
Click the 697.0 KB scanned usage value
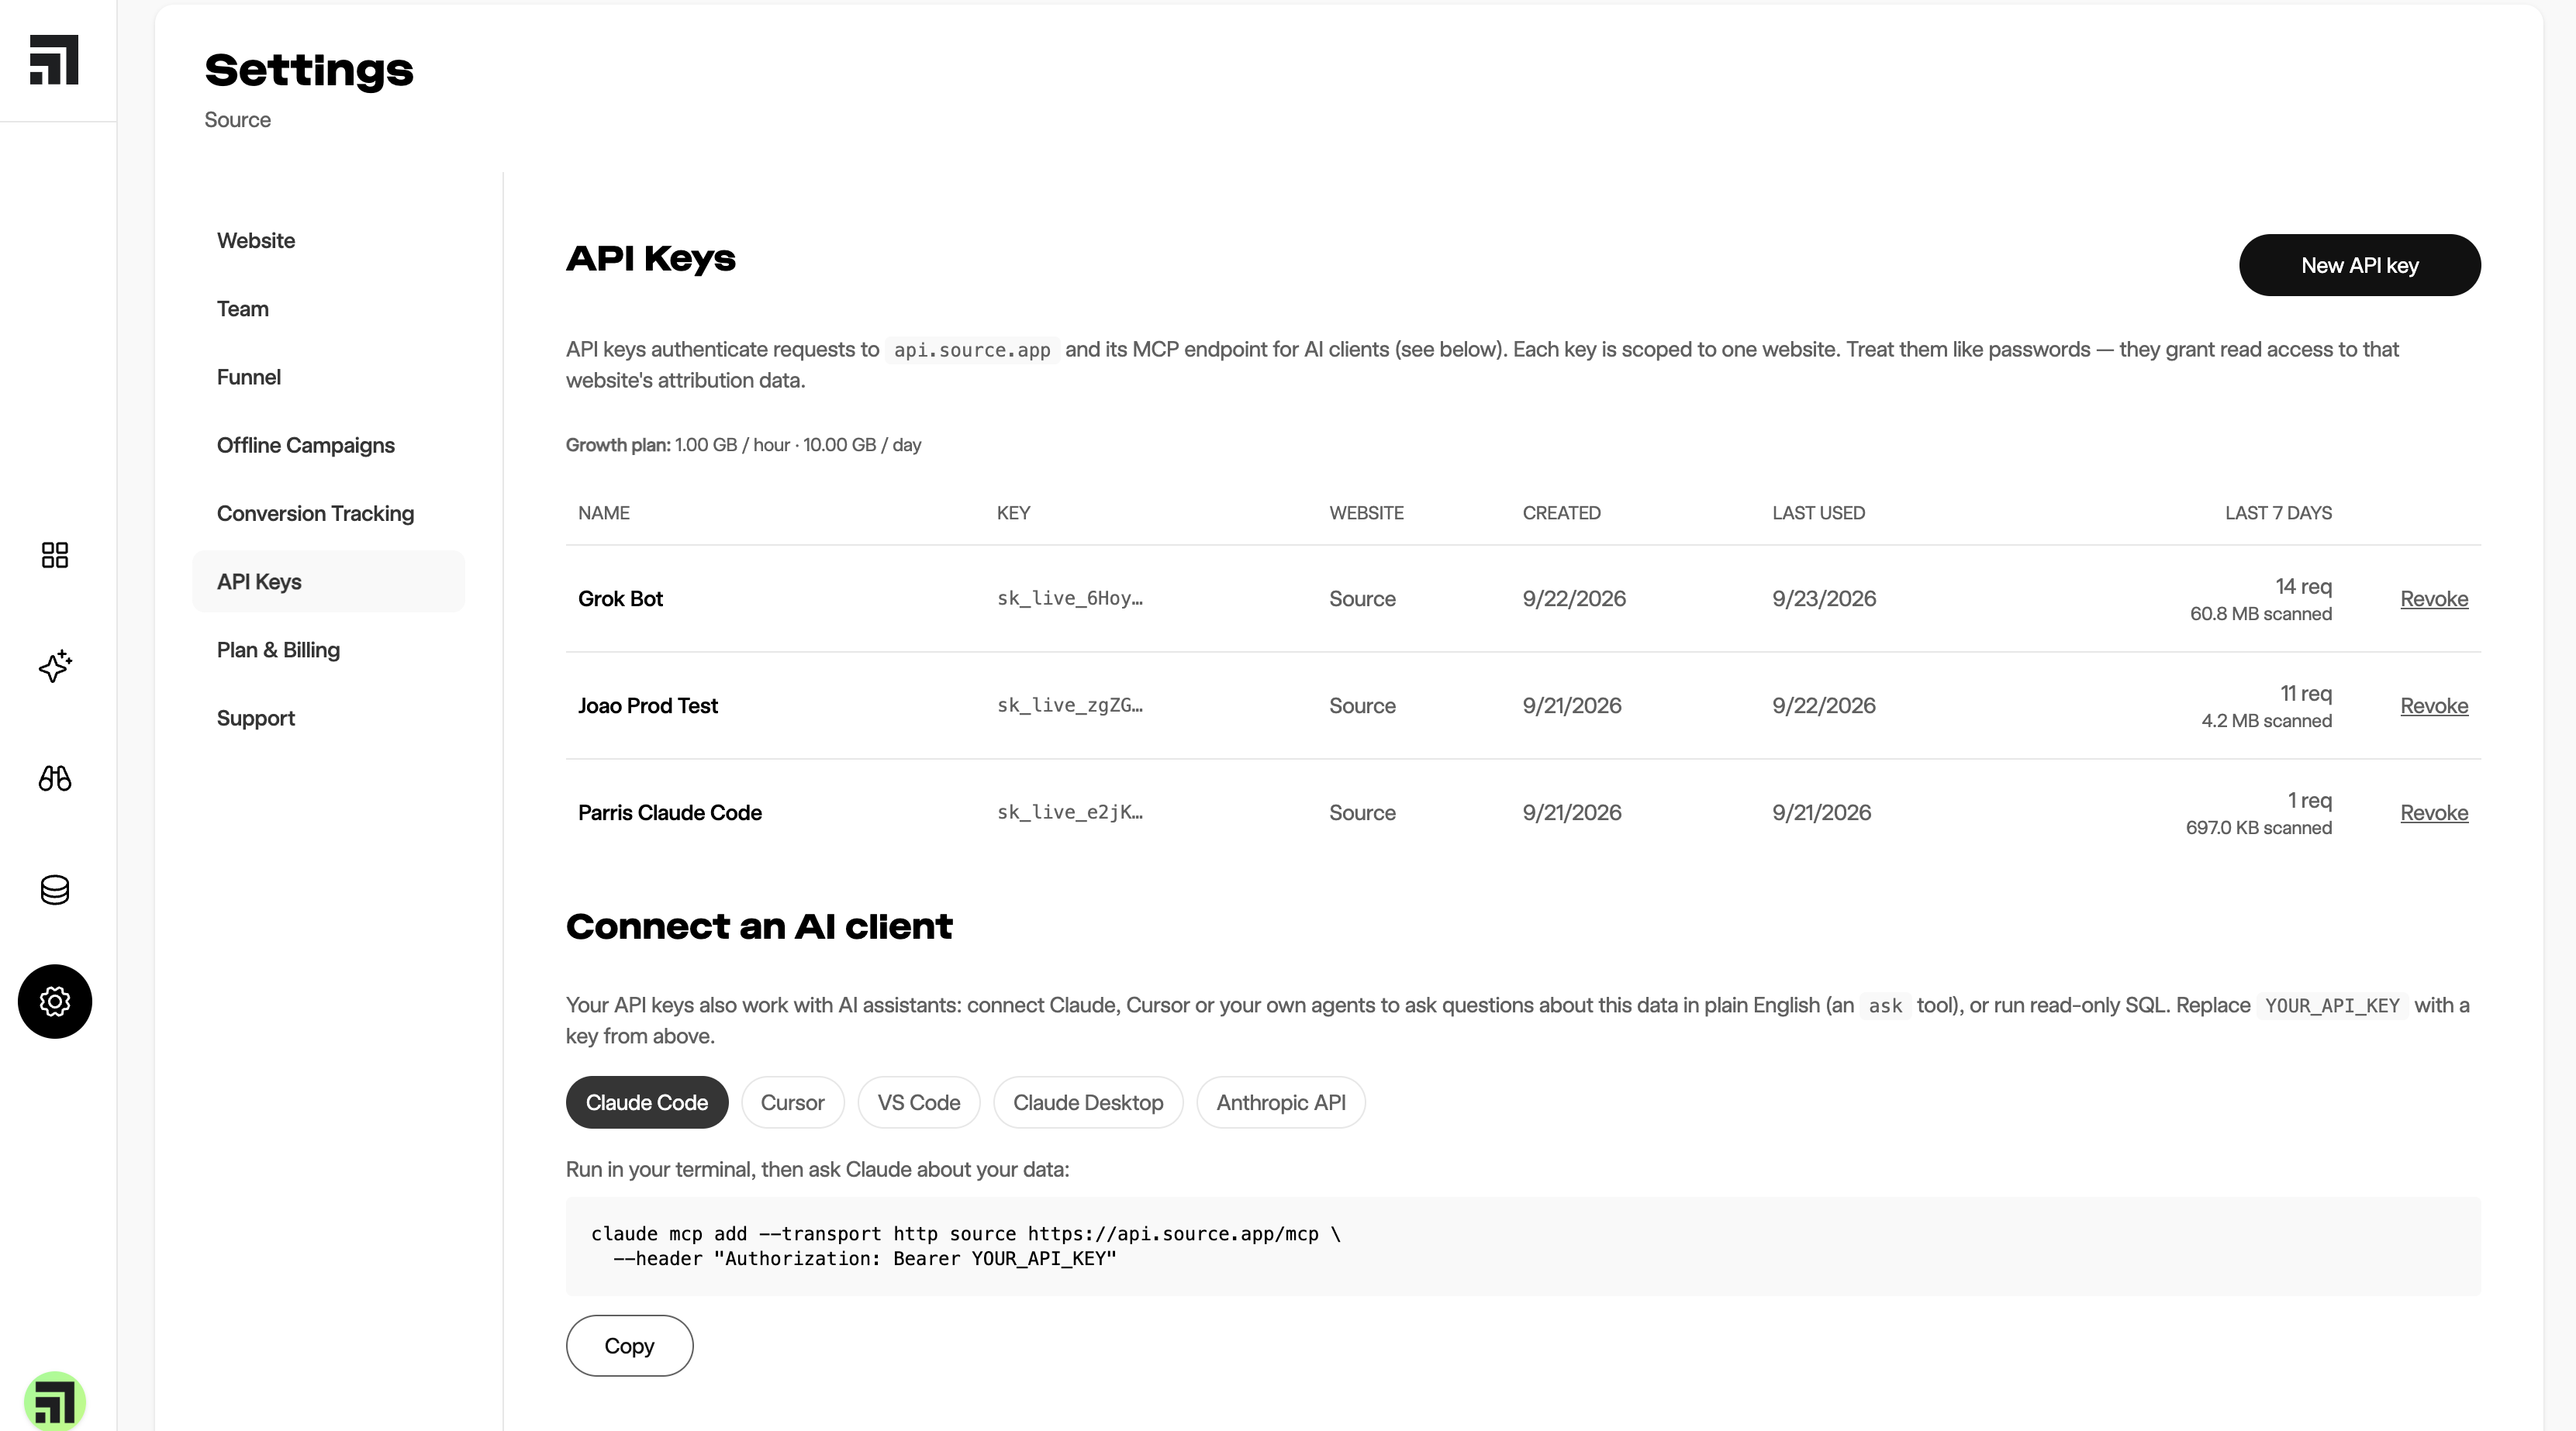point(2258,828)
